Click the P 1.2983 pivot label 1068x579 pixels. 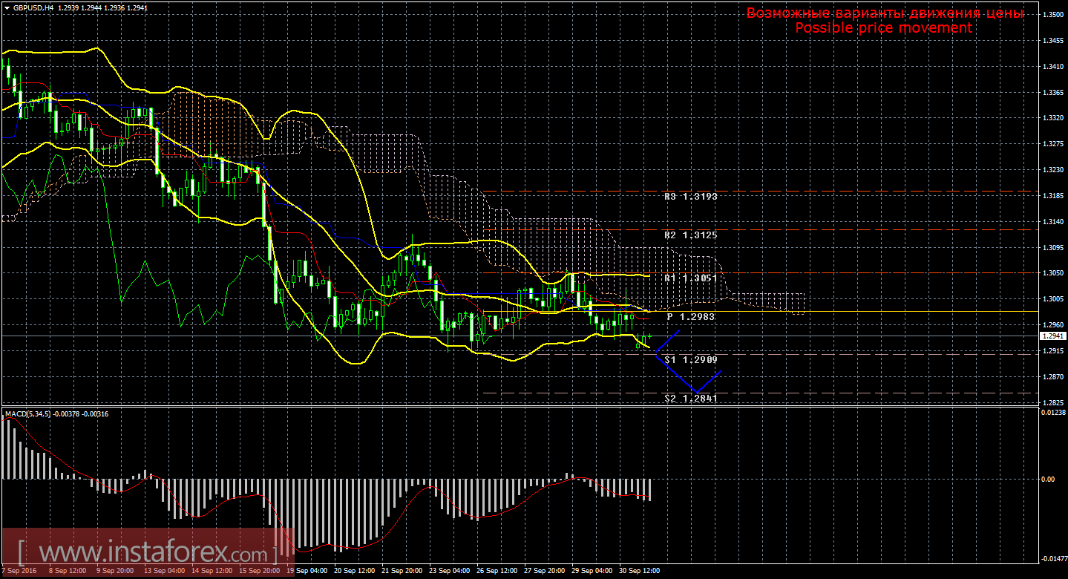[x=690, y=317]
